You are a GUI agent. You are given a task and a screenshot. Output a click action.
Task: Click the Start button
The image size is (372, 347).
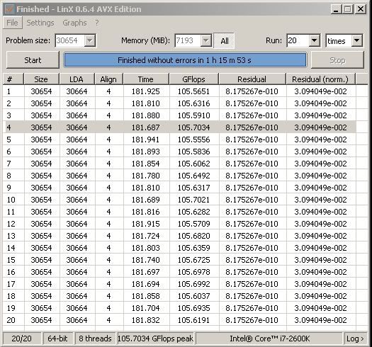pyautogui.click(x=33, y=60)
